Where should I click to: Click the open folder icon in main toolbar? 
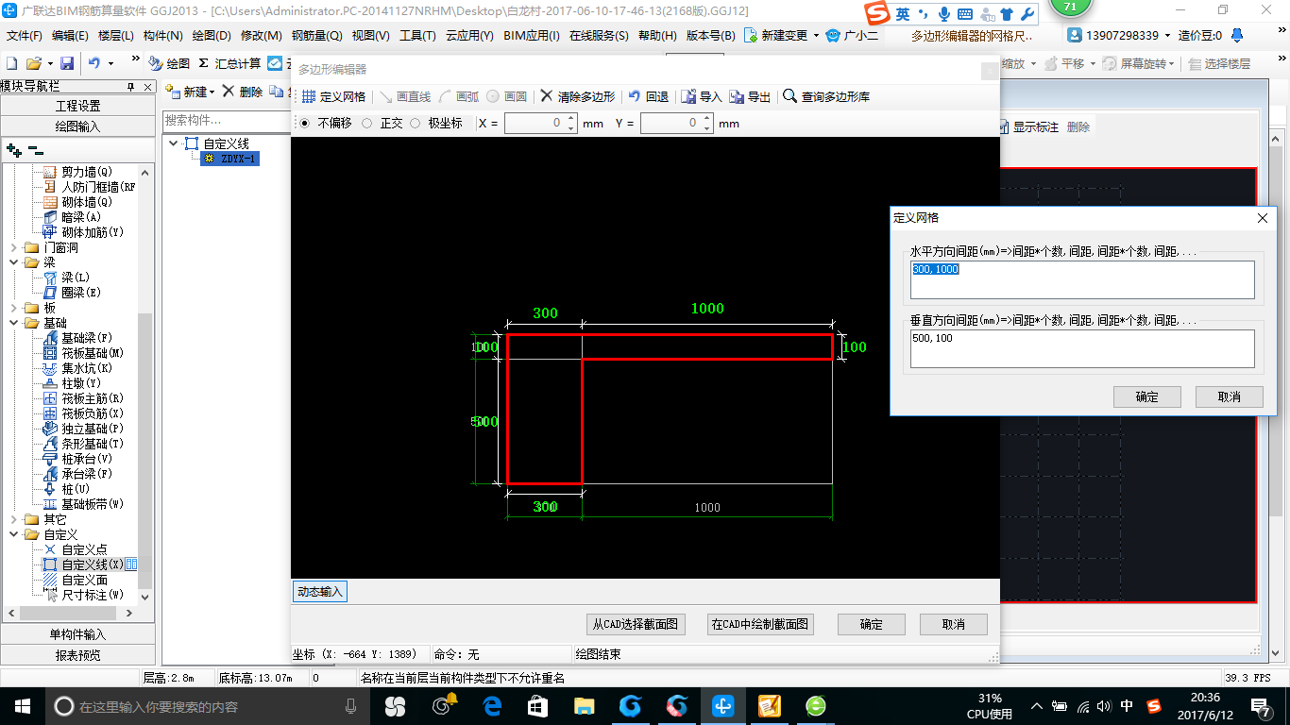pos(33,63)
